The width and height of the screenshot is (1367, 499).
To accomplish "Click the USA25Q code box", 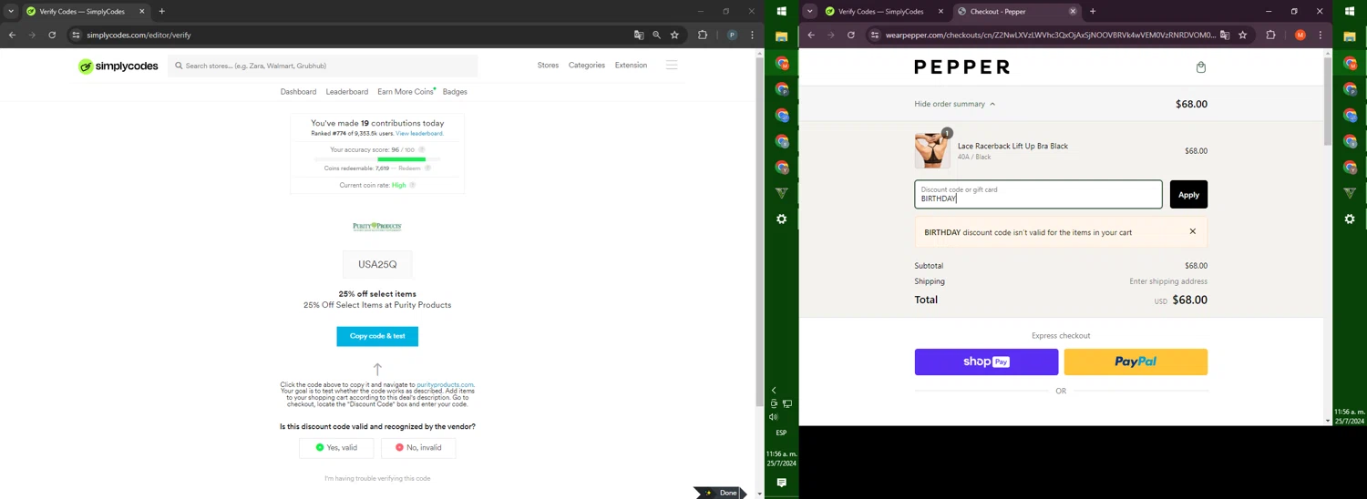I will 377,264.
